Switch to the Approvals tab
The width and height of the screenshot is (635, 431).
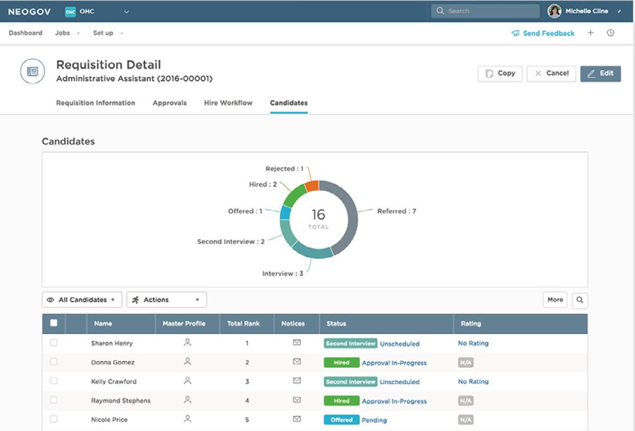[x=170, y=103]
